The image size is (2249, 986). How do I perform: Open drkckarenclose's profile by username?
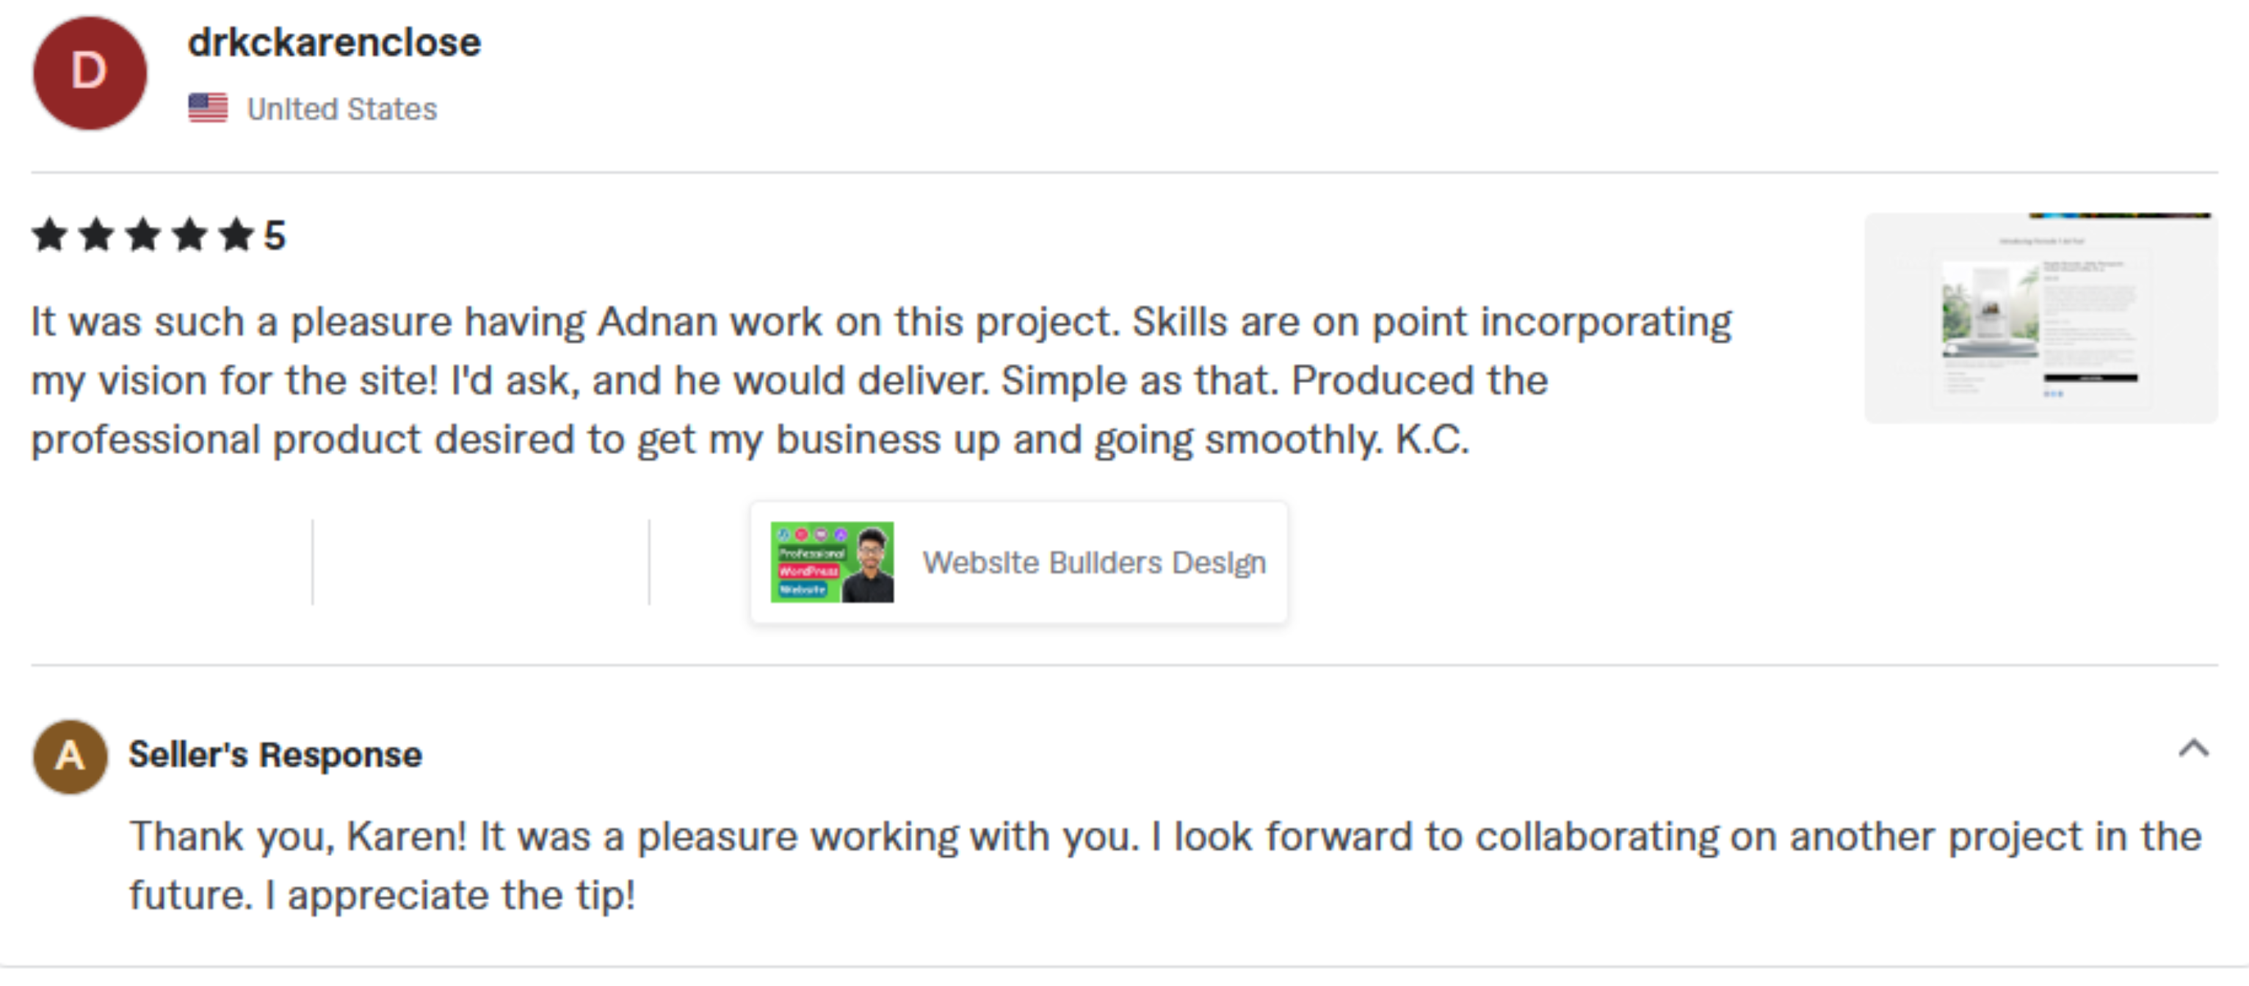click(333, 42)
